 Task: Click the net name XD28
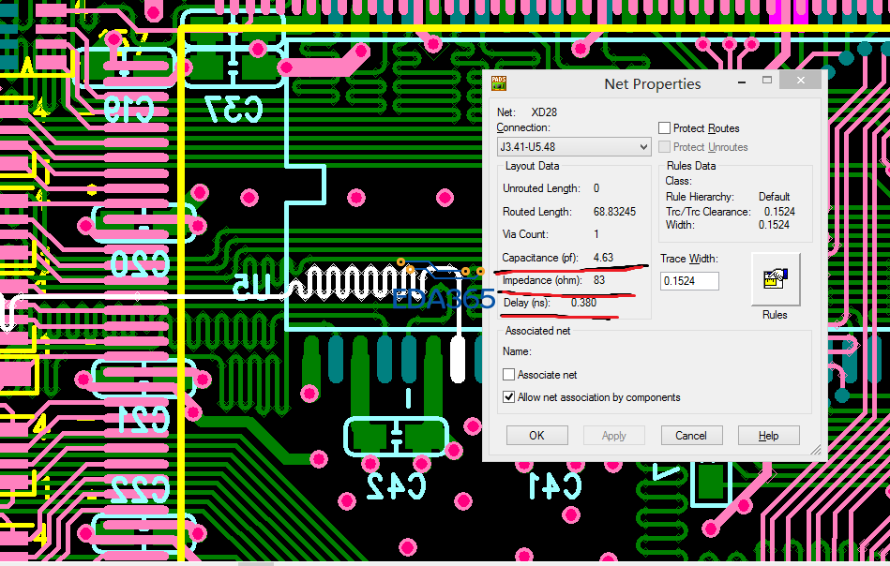[544, 112]
